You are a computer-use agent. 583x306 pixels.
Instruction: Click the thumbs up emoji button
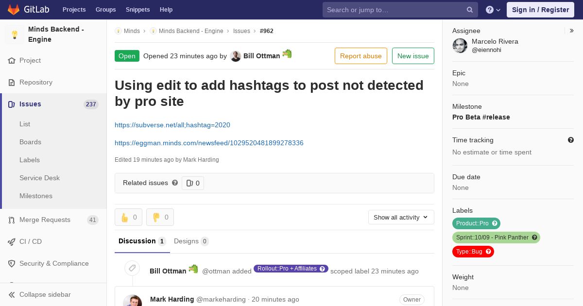pos(128,217)
